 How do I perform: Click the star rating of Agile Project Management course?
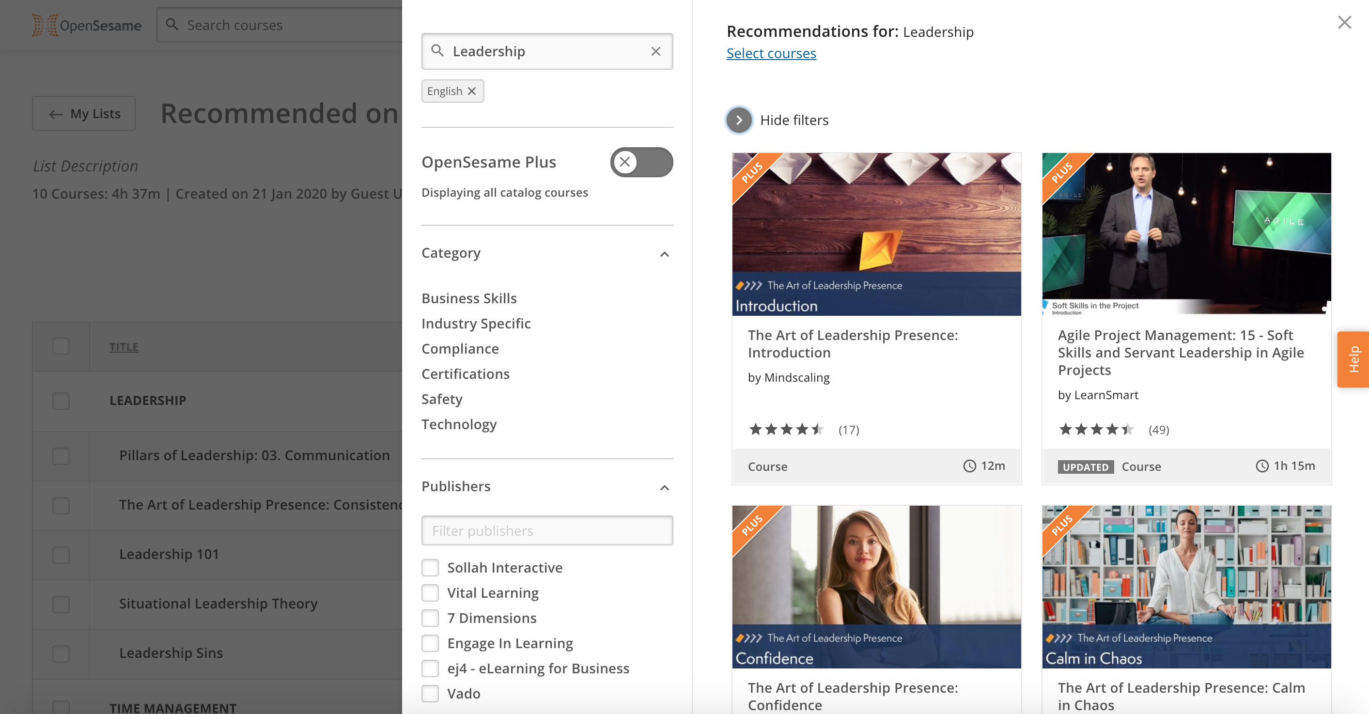(x=1096, y=429)
